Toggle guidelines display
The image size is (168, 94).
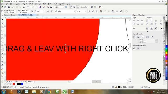pyautogui.click(x=78, y=7)
